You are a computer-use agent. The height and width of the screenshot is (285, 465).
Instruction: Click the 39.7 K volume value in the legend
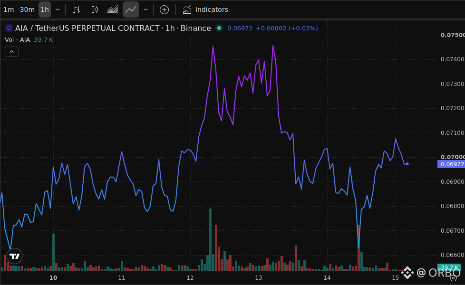[44, 40]
